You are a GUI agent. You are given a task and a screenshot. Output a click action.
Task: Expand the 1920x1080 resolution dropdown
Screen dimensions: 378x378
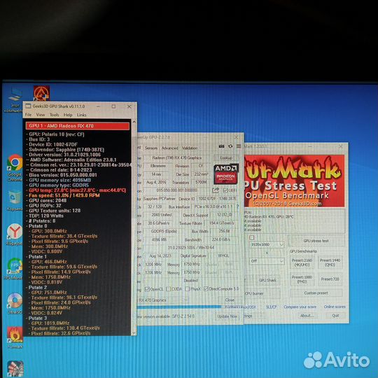(x=267, y=244)
